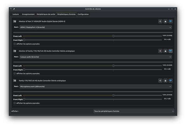
Task: Check advanced options under Casque audio device
Action: click(x=15, y=73)
